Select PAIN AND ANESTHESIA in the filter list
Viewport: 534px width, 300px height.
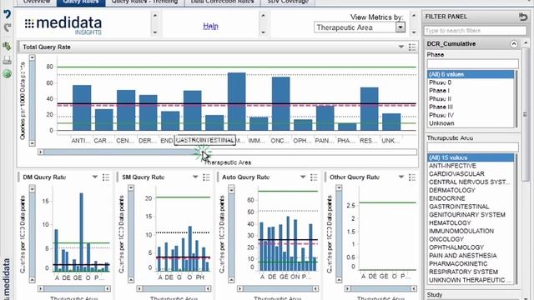(x=471, y=256)
